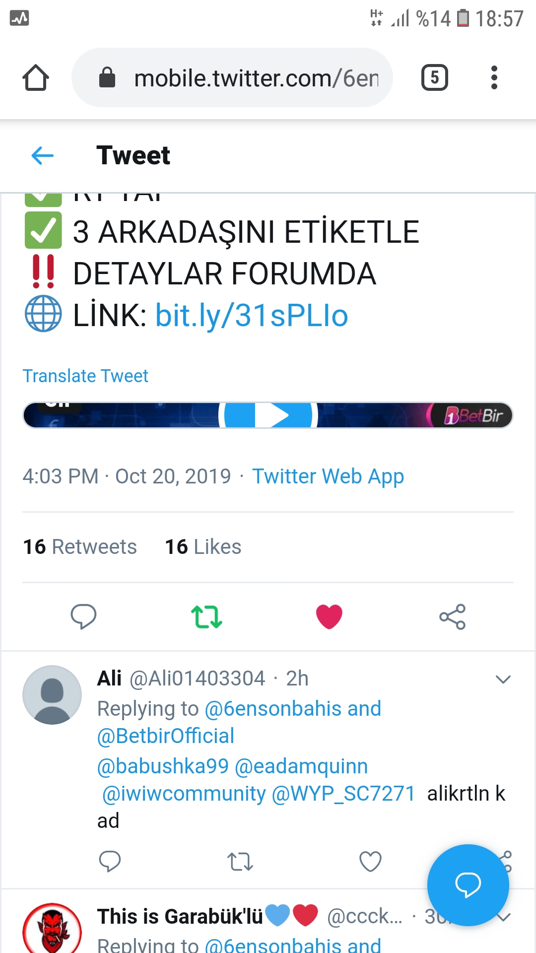The height and width of the screenshot is (953, 536).
Task: Open the bit.ly/31sPLlo link
Action: 252,316
